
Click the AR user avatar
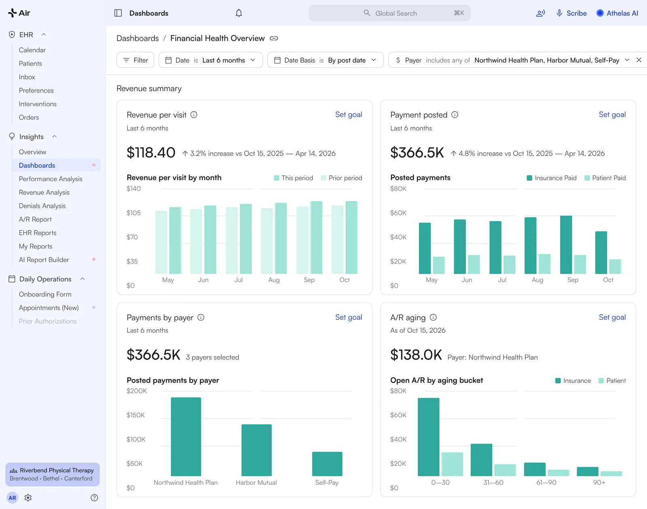click(13, 498)
